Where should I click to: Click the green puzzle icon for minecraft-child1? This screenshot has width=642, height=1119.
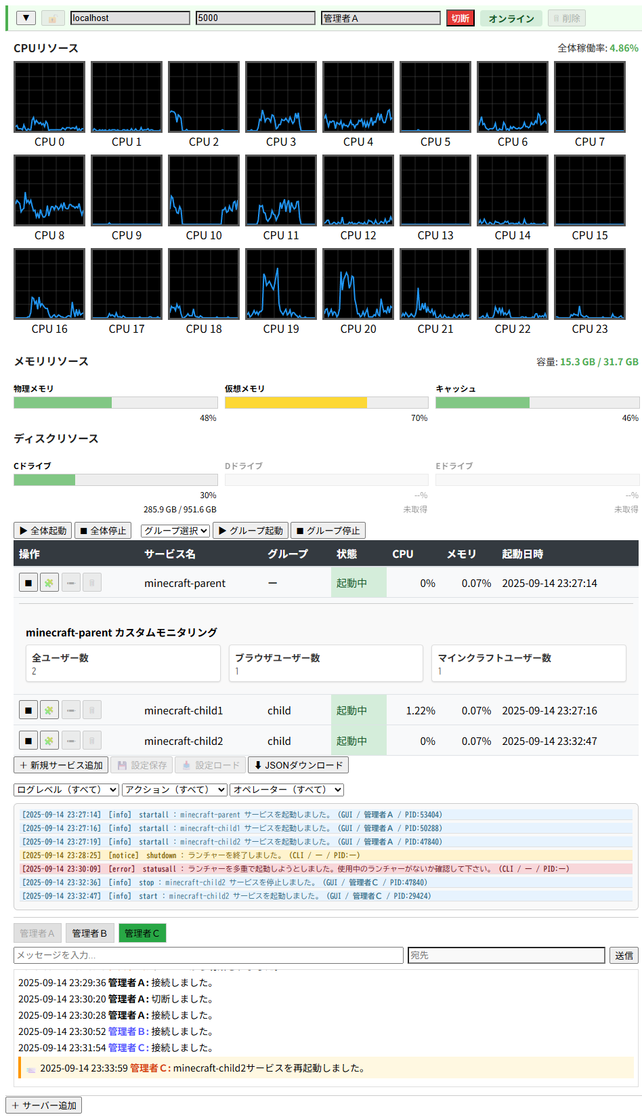[49, 710]
